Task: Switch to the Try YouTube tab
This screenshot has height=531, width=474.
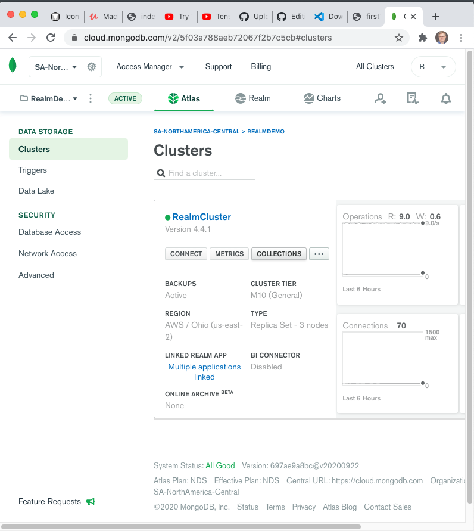Action: coord(178,17)
